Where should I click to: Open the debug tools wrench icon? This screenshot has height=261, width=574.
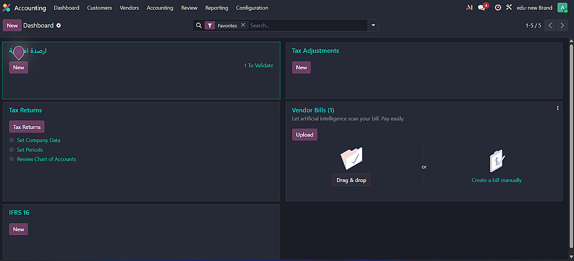click(509, 7)
